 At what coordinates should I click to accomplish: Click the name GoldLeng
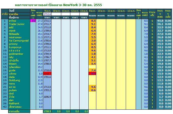[14, 80]
